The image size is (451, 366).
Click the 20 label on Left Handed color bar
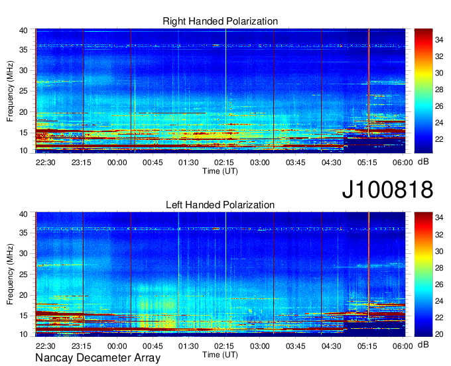coord(439,334)
